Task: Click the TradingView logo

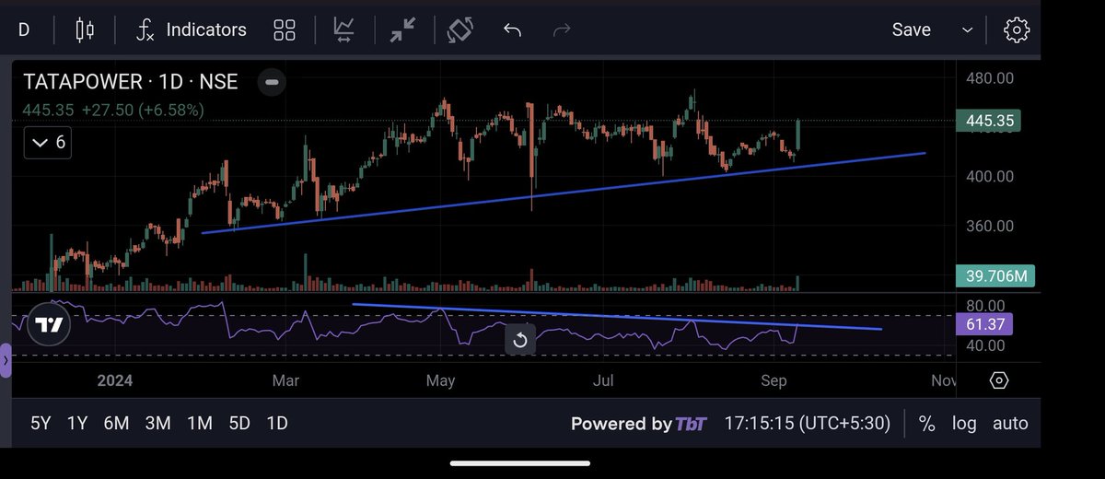Action: pos(48,324)
